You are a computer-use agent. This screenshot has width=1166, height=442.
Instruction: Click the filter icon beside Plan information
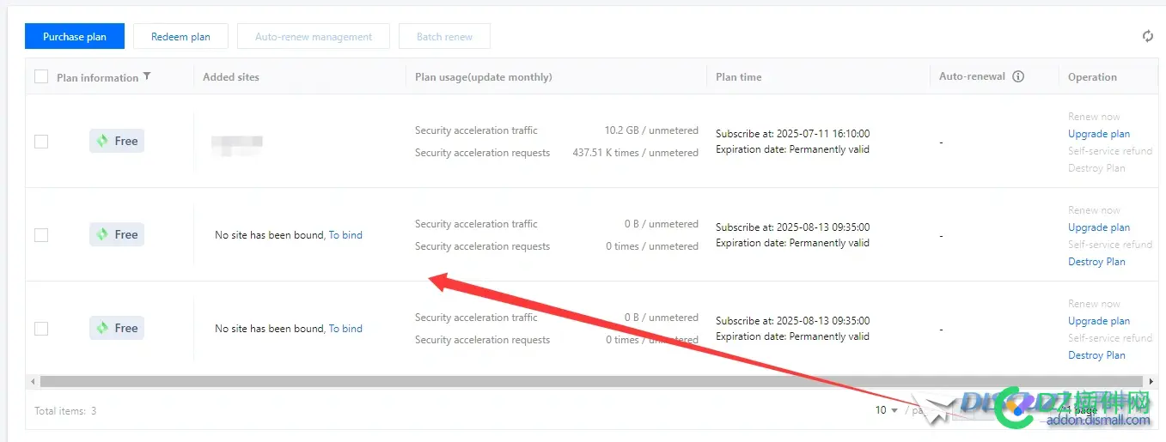coord(147,76)
